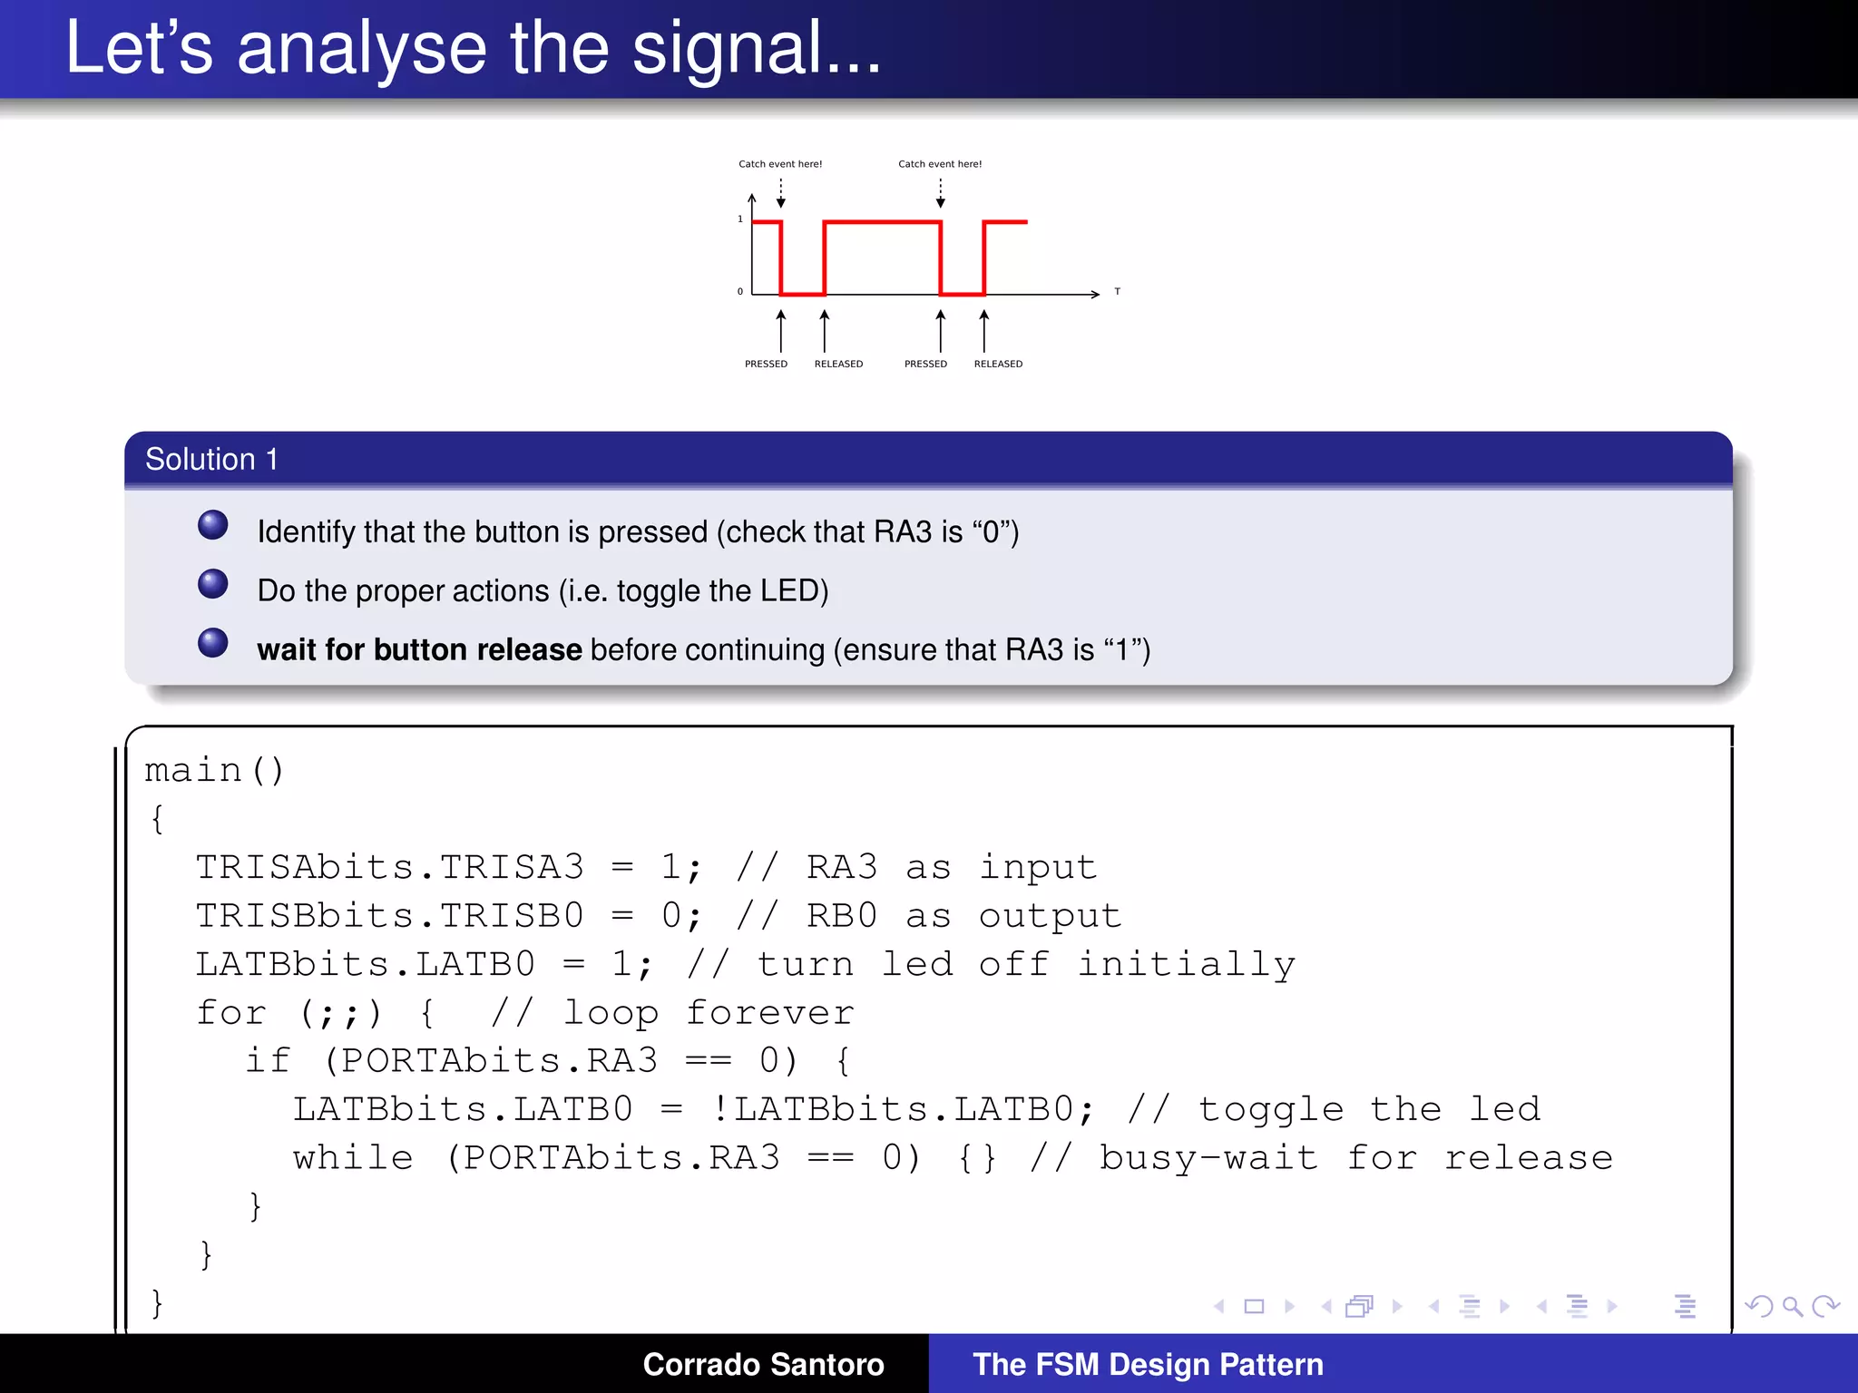Click the Solution 1 block header

pyautogui.click(x=928, y=459)
